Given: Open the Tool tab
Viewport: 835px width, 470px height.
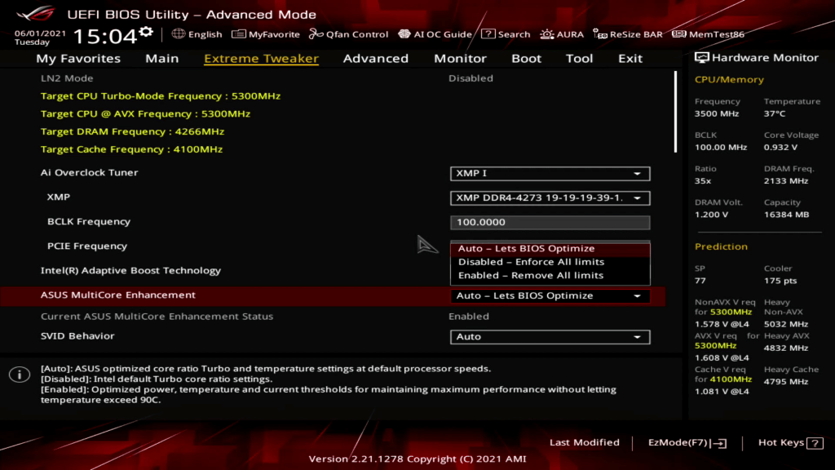Looking at the screenshot, I should [579, 58].
